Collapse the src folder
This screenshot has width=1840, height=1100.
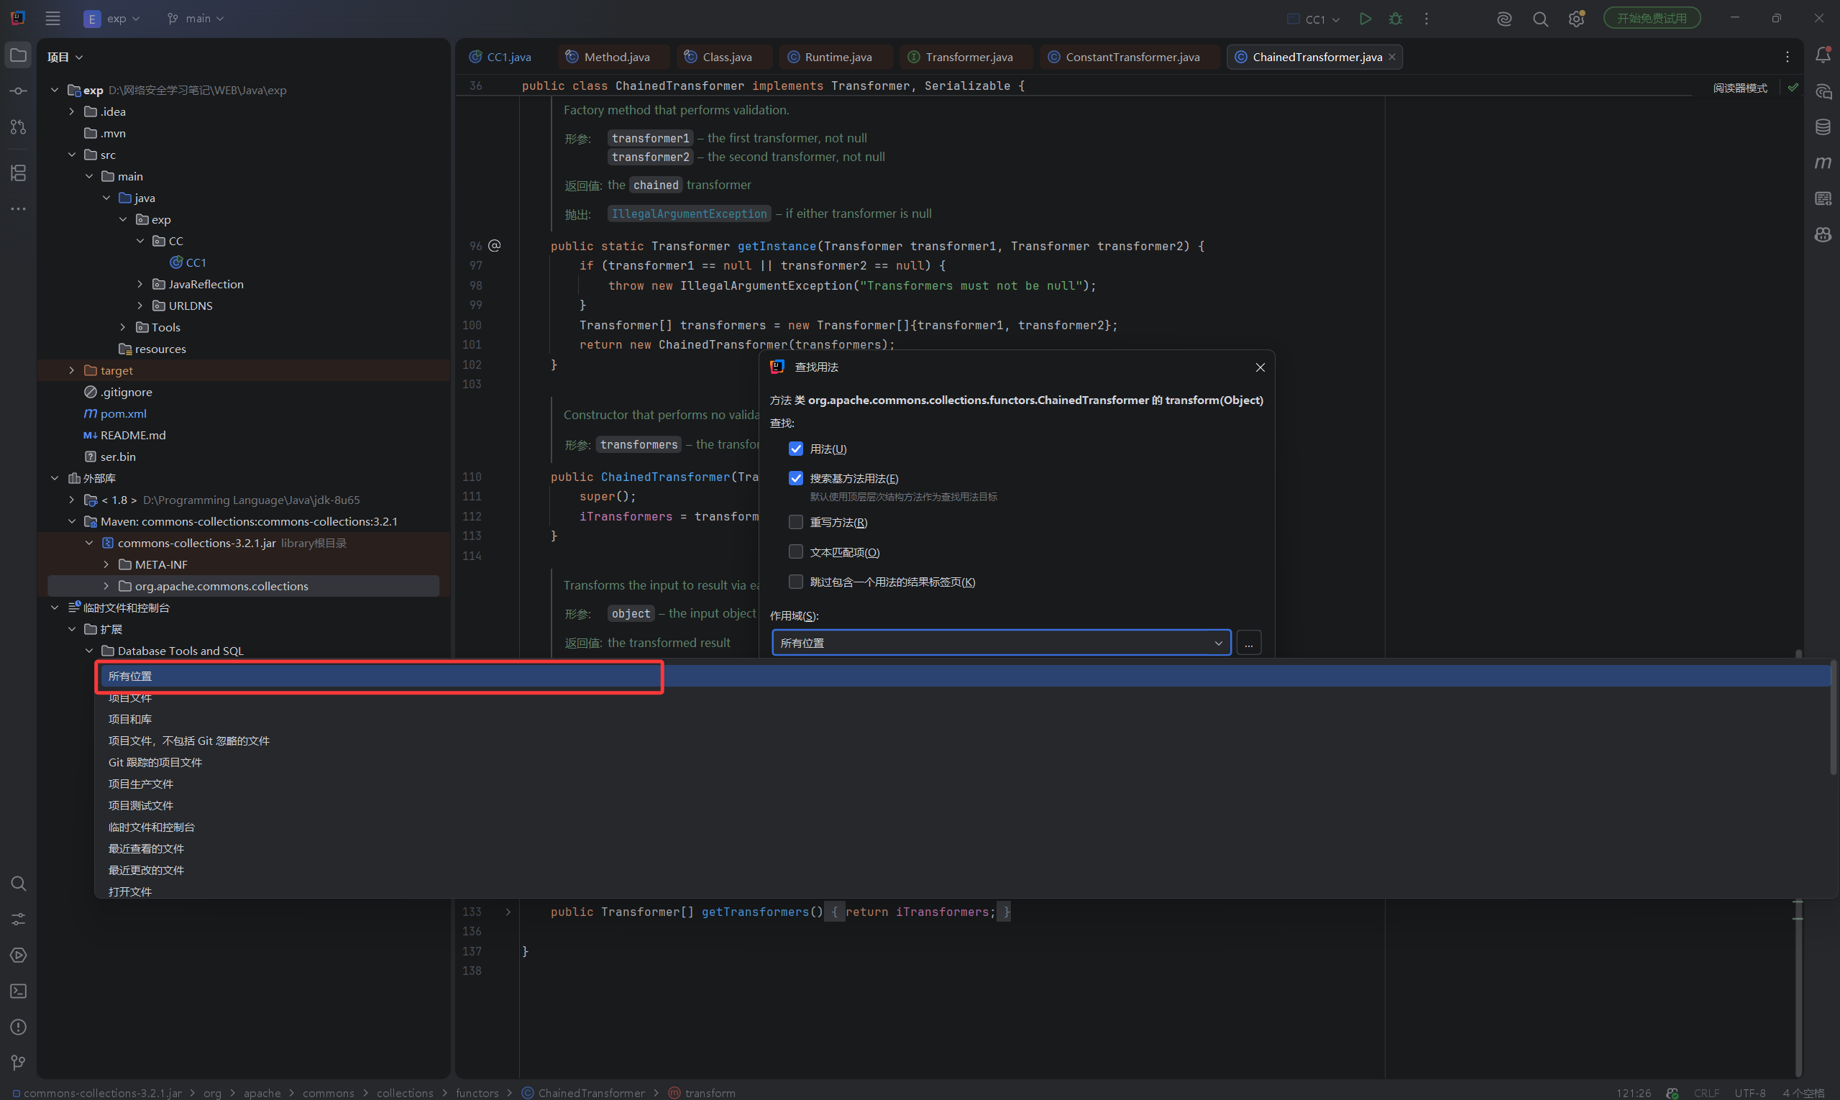[72, 154]
